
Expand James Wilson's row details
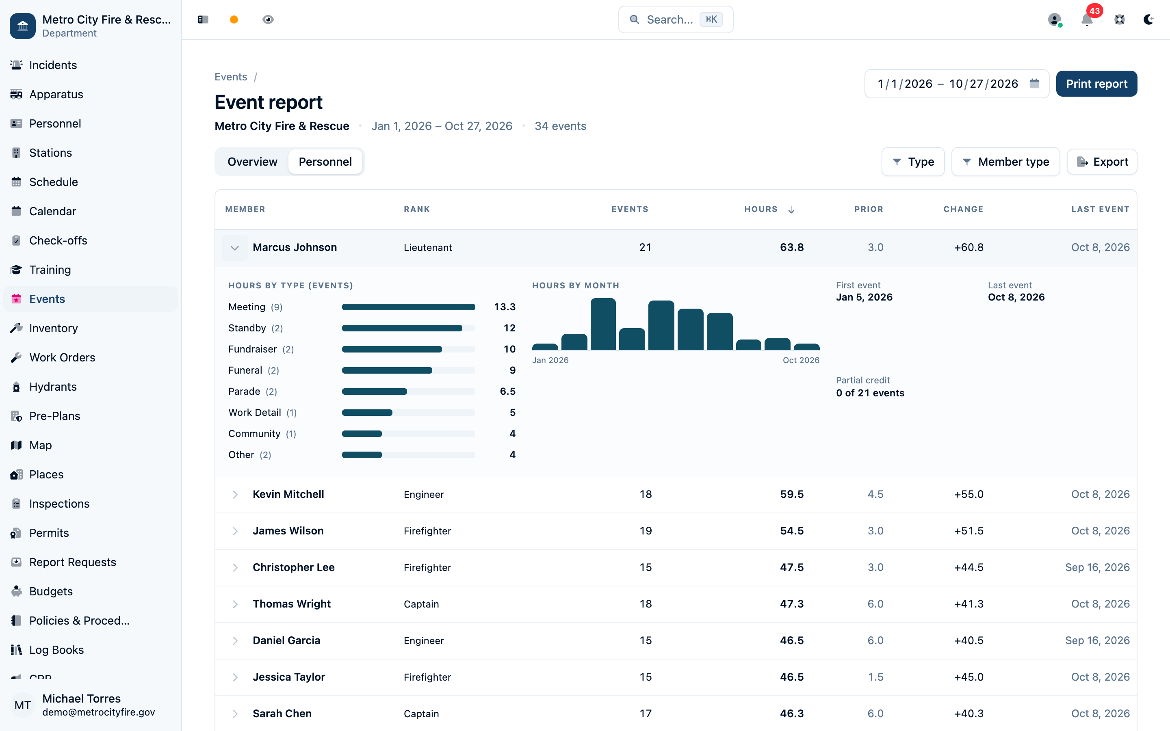pos(234,531)
